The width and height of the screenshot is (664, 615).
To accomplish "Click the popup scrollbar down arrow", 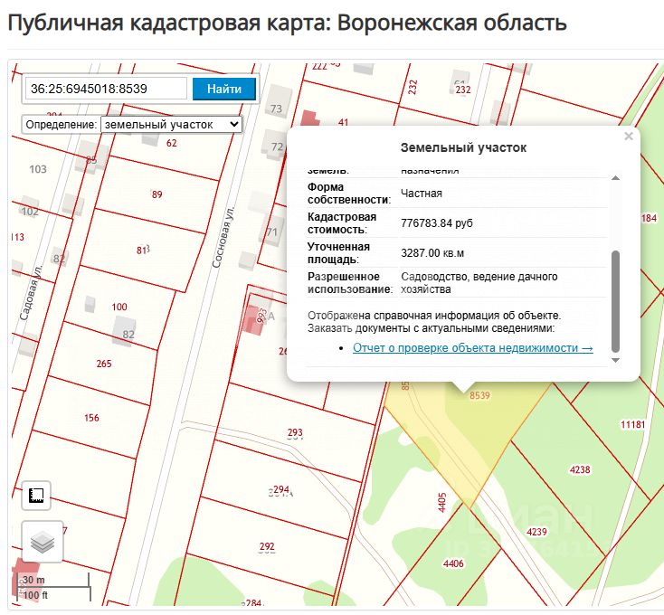I will pyautogui.click(x=616, y=360).
